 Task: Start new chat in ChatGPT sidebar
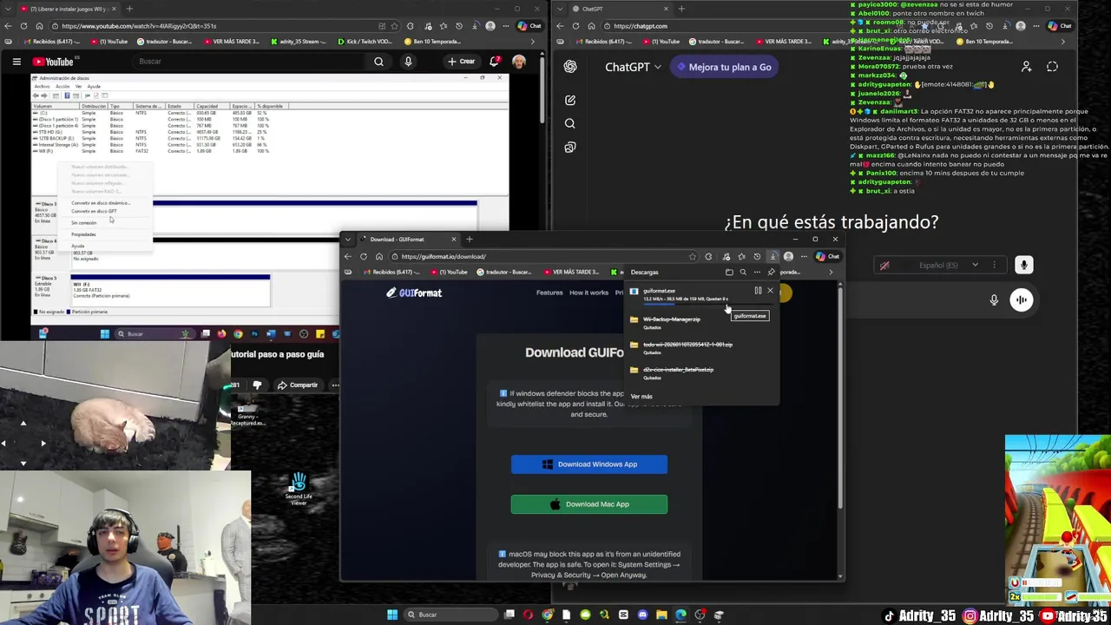(x=570, y=101)
